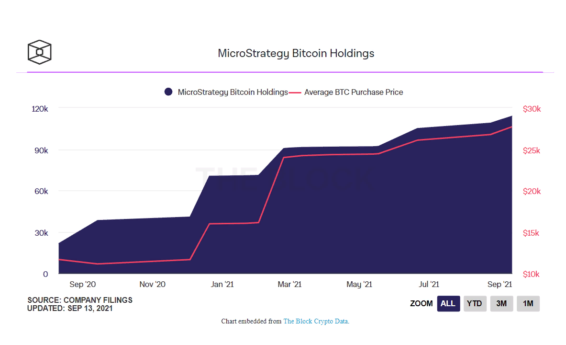This screenshot has height=345, width=566.
Task: Toggle Average BTC Purchase Price legend series
Action: pyautogui.click(x=354, y=92)
